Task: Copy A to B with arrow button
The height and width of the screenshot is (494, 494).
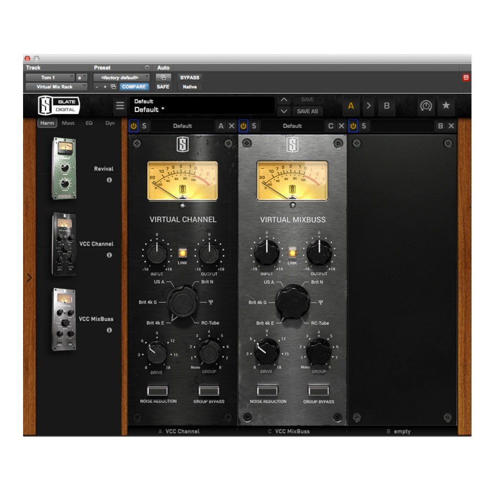Action: (369, 106)
